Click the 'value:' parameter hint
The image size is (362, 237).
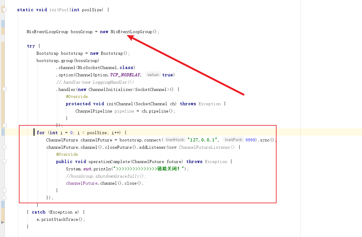click(x=153, y=75)
